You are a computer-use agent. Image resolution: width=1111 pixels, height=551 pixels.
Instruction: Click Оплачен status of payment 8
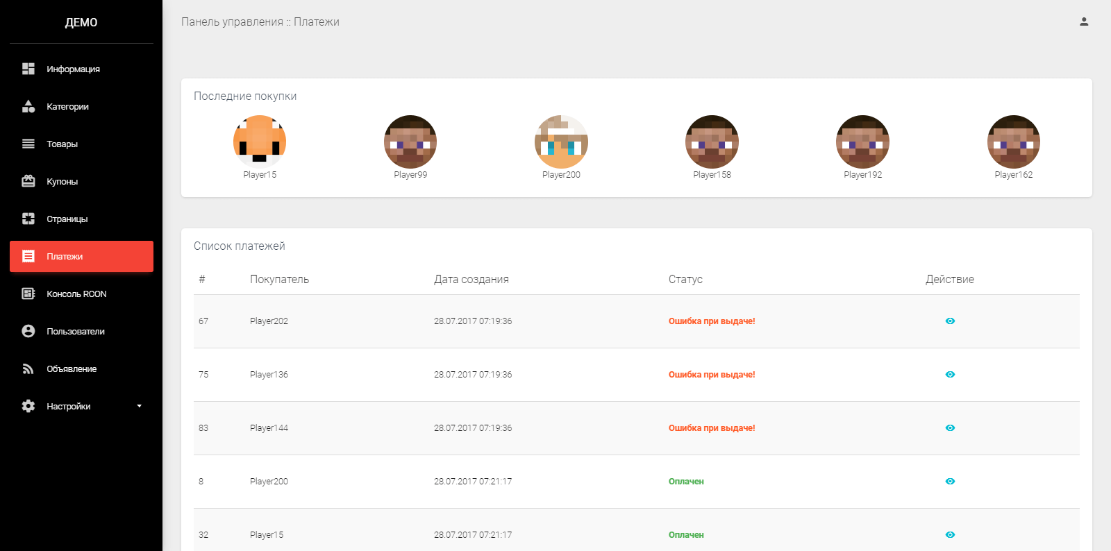[x=686, y=482]
